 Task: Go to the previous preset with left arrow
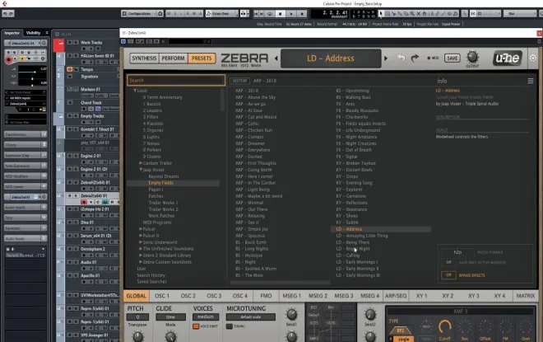coord(276,59)
